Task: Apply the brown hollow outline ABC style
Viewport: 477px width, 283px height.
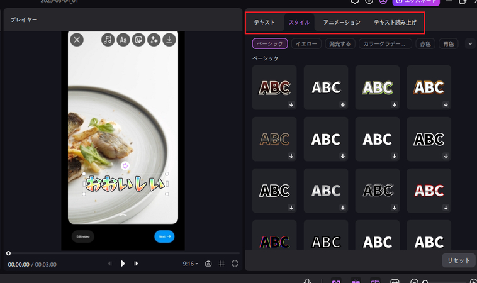Action: 274,139
